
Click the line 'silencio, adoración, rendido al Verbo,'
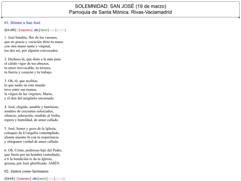pos(33,116)
